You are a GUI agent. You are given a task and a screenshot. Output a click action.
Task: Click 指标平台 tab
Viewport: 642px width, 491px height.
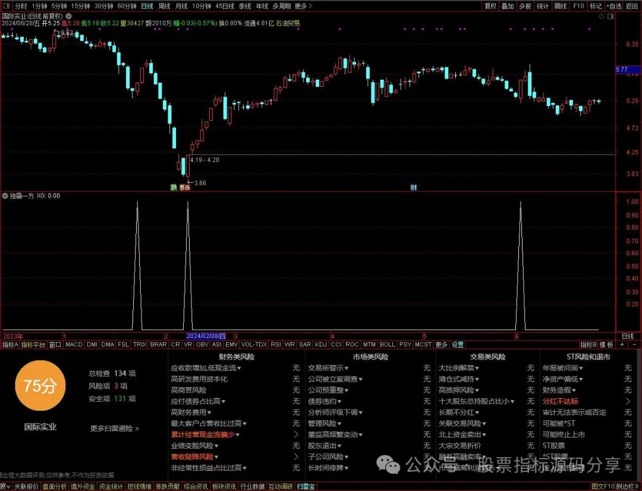click(33, 345)
